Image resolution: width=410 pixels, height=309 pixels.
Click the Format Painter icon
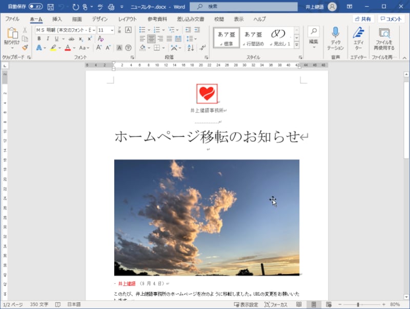(24, 47)
